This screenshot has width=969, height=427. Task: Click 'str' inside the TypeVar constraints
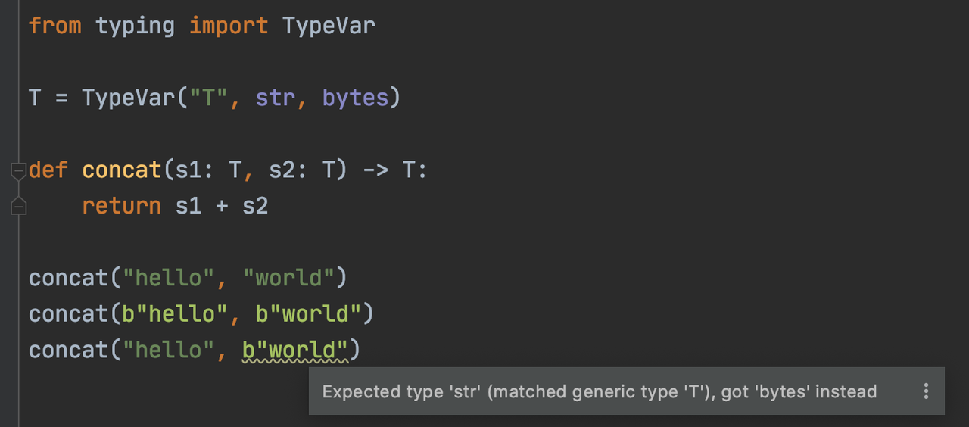275,98
